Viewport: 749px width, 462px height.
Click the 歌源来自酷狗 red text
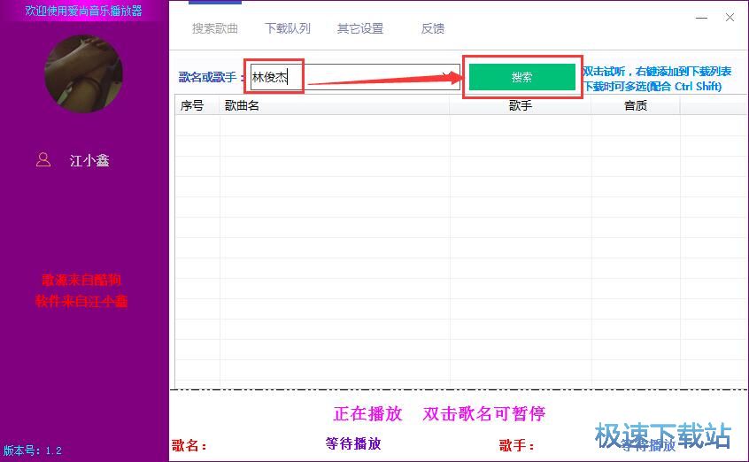pyautogui.click(x=81, y=280)
